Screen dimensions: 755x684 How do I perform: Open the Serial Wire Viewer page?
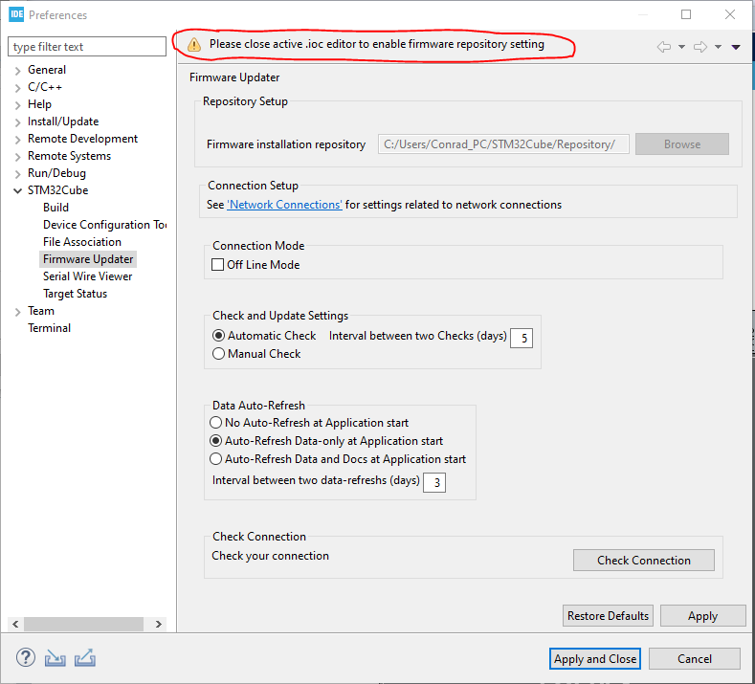pyautogui.click(x=88, y=276)
